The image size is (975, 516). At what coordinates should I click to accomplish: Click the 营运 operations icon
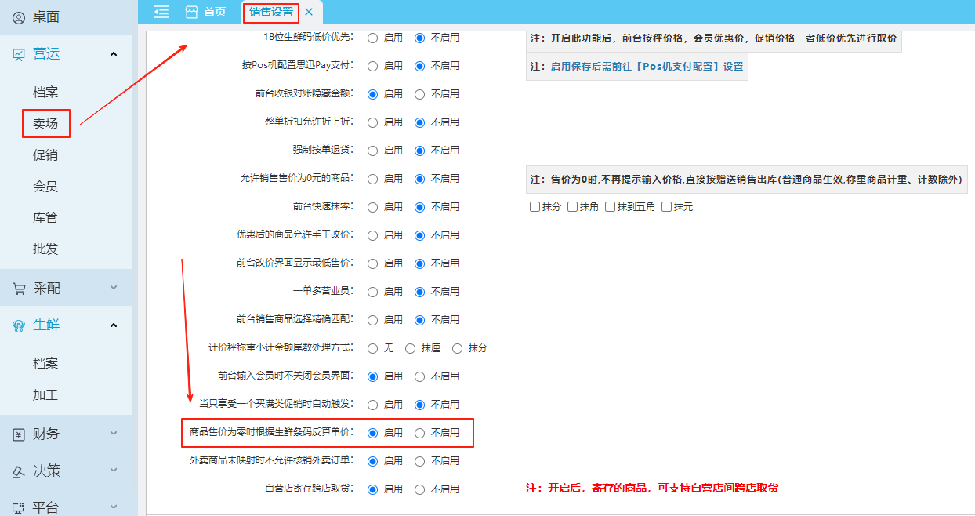(19, 54)
